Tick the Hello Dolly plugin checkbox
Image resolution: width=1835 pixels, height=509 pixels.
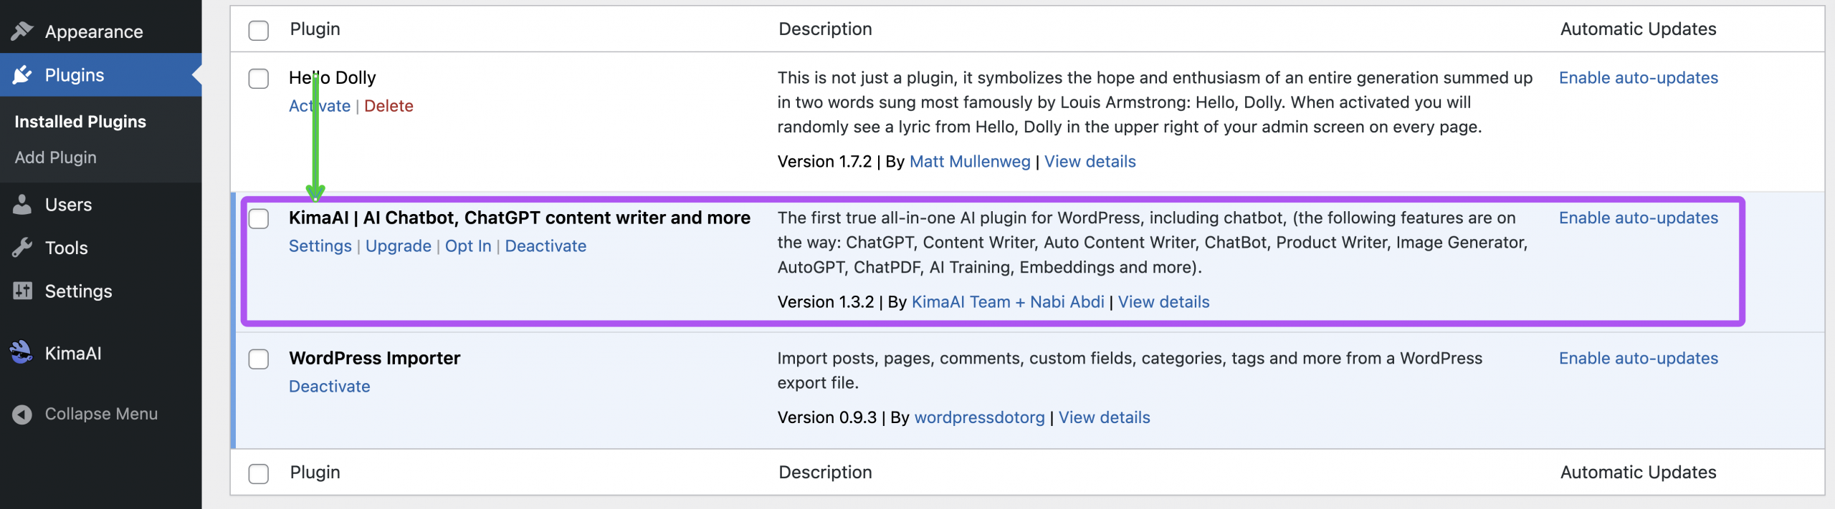coord(259,79)
